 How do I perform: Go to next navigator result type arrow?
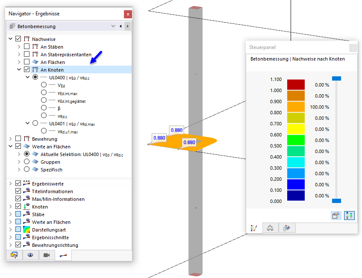(x=128, y=26)
